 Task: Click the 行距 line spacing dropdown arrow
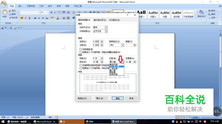click(123, 62)
